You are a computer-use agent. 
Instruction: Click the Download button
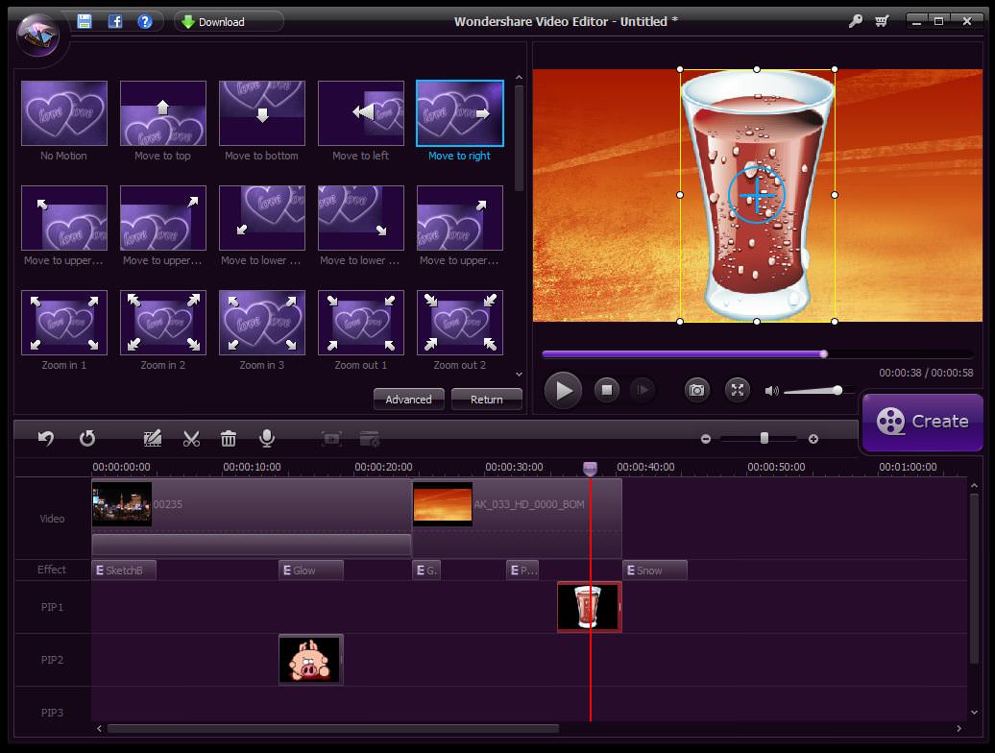(228, 21)
